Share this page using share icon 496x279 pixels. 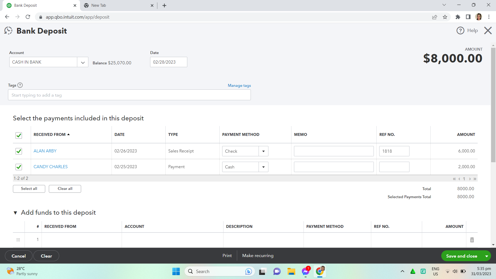pos(435,17)
